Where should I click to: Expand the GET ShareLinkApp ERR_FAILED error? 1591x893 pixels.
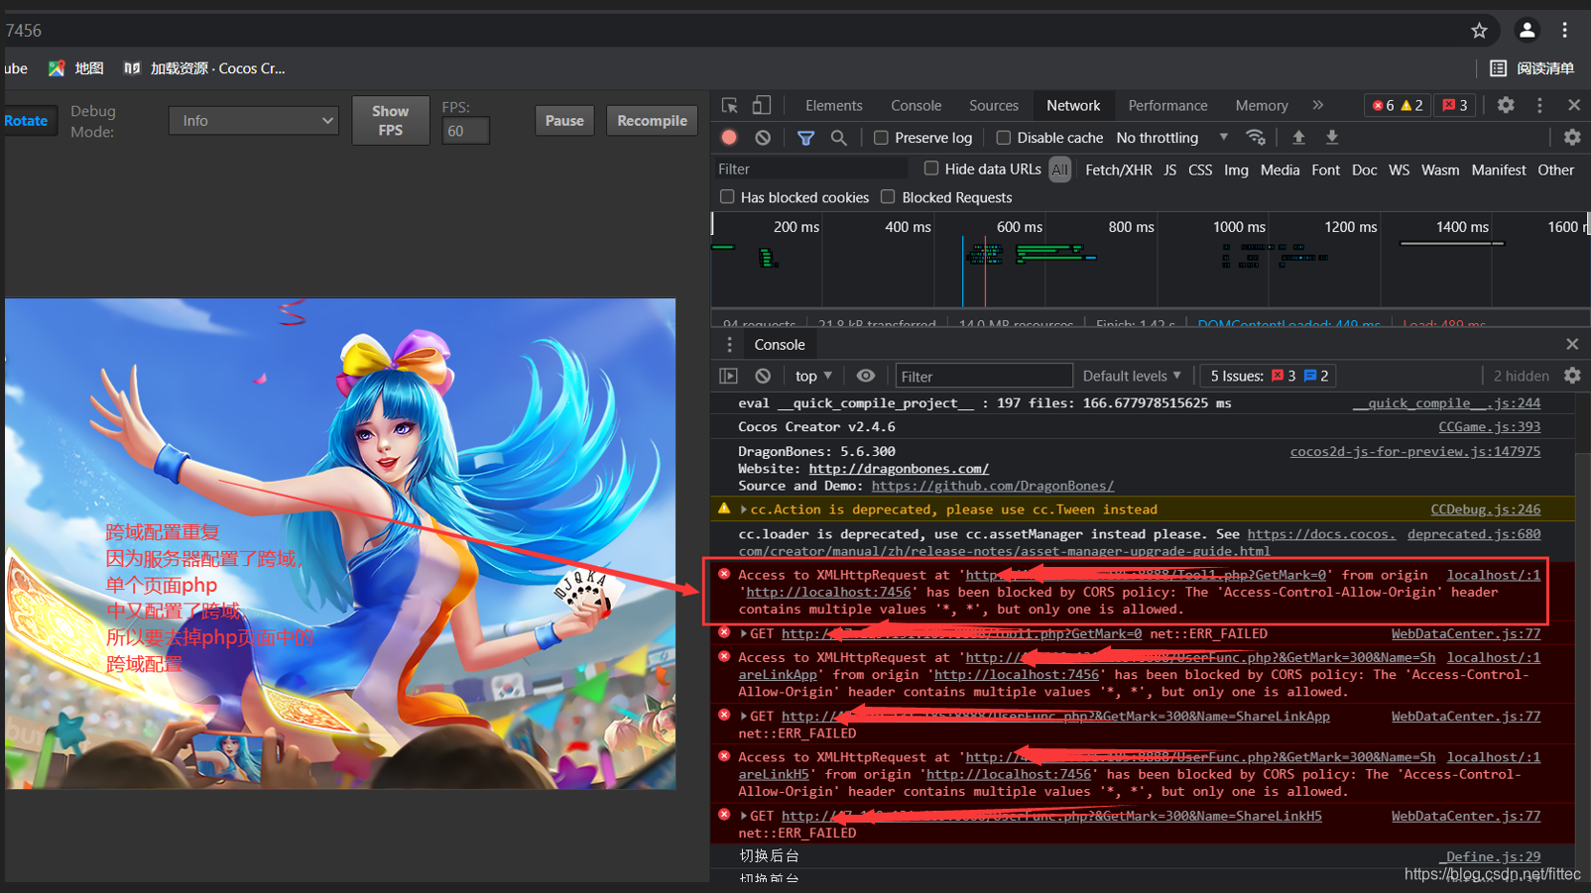[744, 716]
